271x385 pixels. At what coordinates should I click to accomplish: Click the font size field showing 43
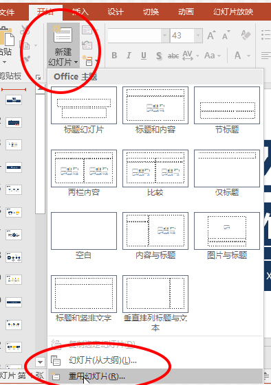pos(182,36)
